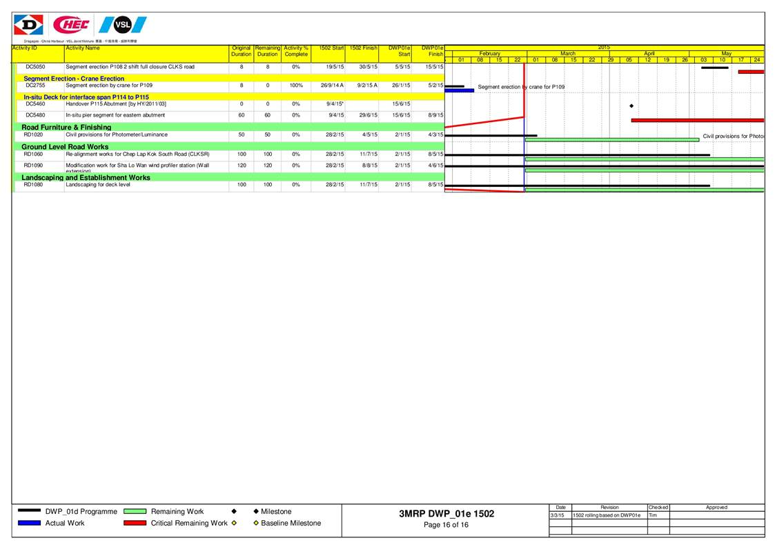
Task: Click 'In-situ pier segment for eastern abutment'
Action: [115, 115]
